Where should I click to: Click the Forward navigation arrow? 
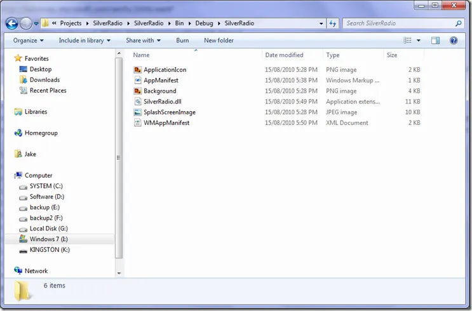point(26,23)
